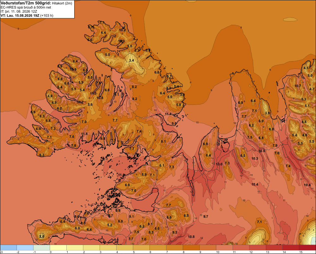Click the temperature value 11.0 on the map
This screenshot has height=254, width=316.
coord(93,94)
